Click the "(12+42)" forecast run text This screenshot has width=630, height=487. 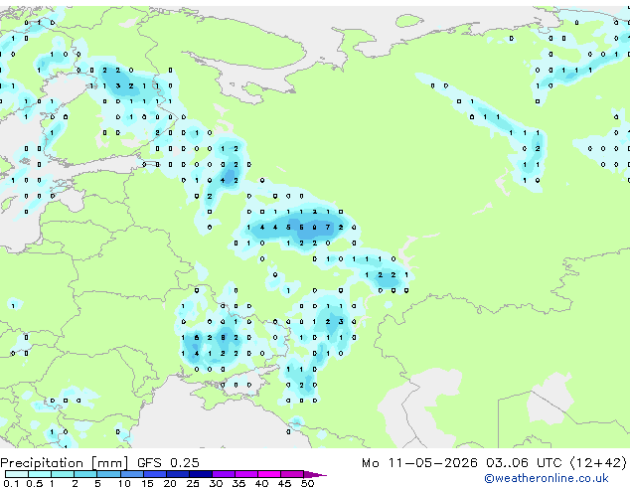pos(598,463)
